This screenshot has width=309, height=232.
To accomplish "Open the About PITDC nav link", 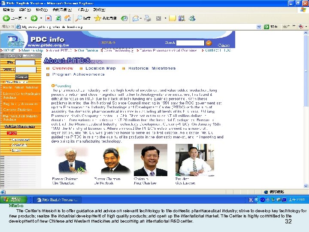I will 61,51.
